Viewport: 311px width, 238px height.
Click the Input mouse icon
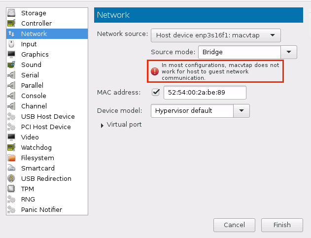click(11, 44)
